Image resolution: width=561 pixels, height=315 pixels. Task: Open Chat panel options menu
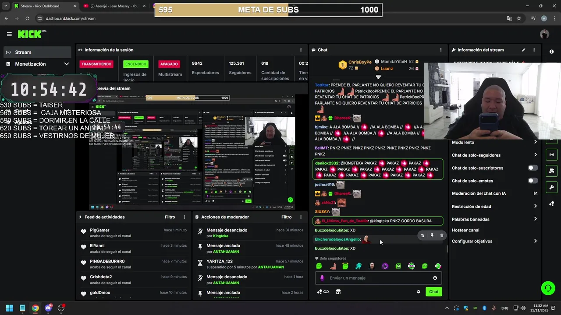440,50
